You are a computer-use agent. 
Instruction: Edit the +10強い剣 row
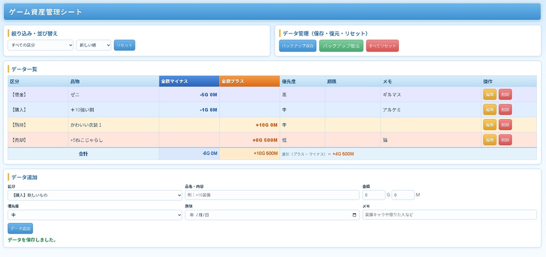point(489,110)
